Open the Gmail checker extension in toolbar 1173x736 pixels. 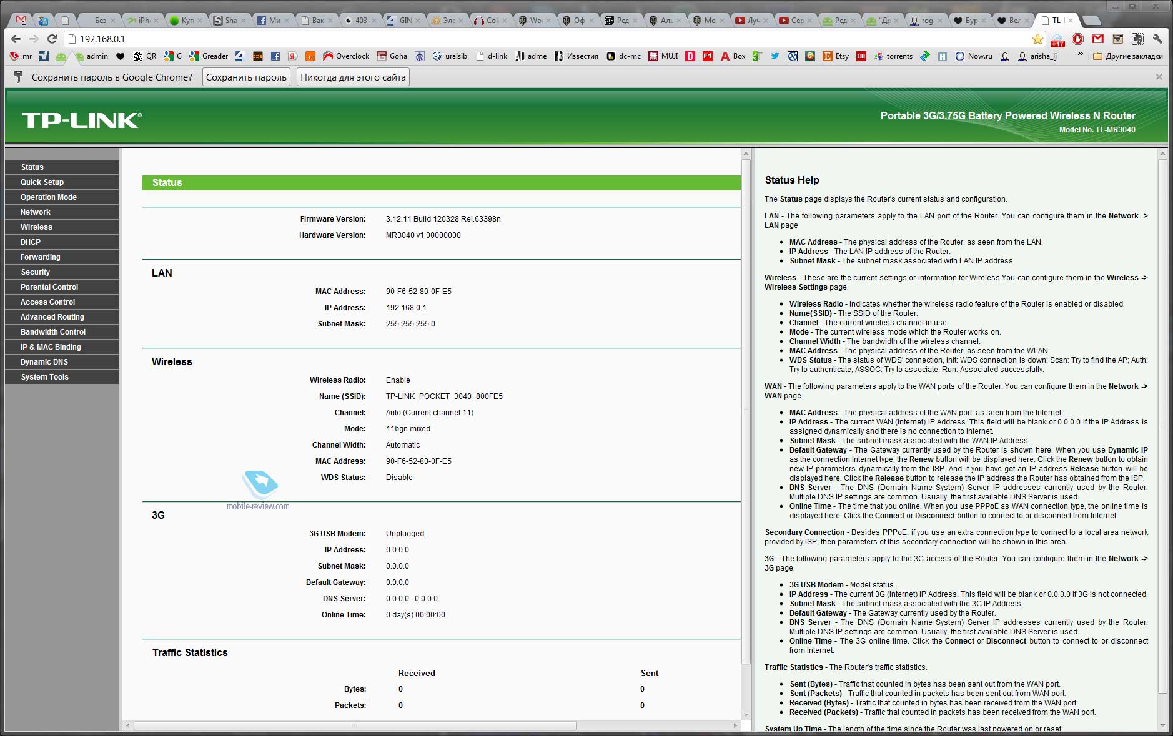[1097, 39]
